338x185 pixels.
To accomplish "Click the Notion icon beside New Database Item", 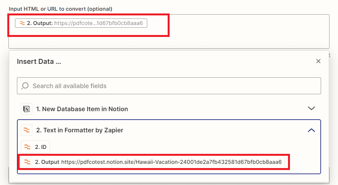I will tap(26, 109).
